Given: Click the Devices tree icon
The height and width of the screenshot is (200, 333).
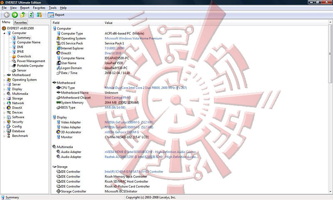Looking at the screenshot, I should [9, 112].
